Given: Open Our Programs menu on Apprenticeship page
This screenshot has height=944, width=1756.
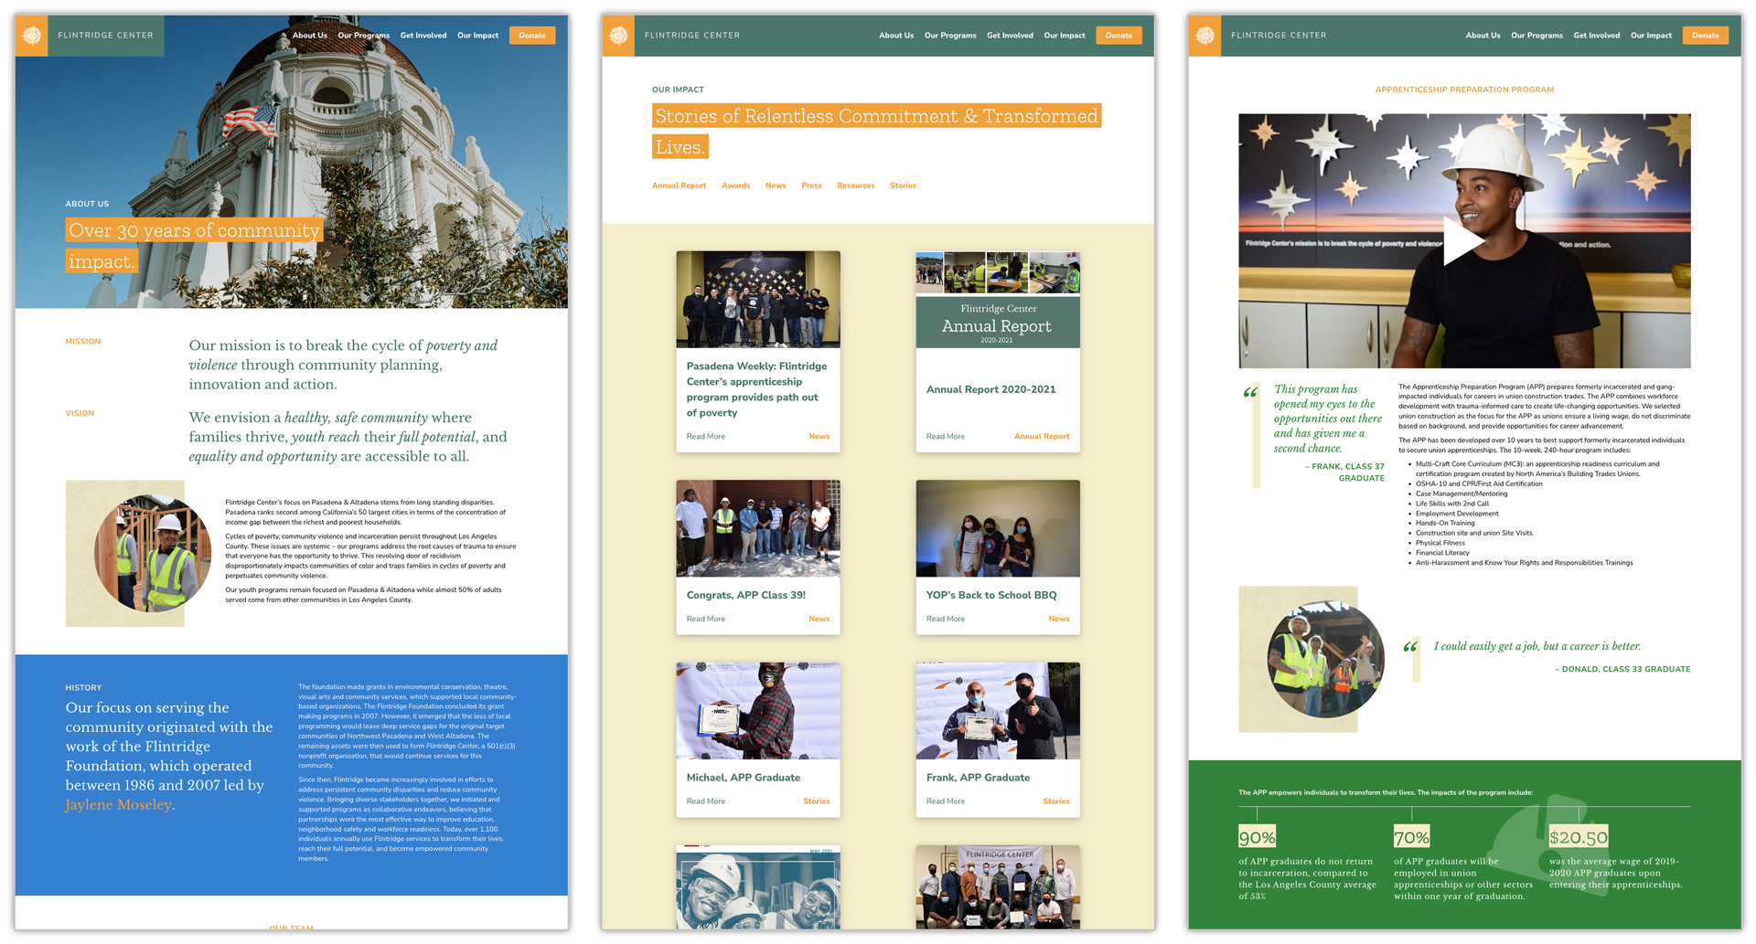Looking at the screenshot, I should (x=1536, y=36).
